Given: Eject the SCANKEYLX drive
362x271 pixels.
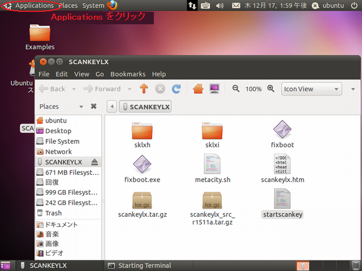Looking at the screenshot, I should pyautogui.click(x=94, y=162).
